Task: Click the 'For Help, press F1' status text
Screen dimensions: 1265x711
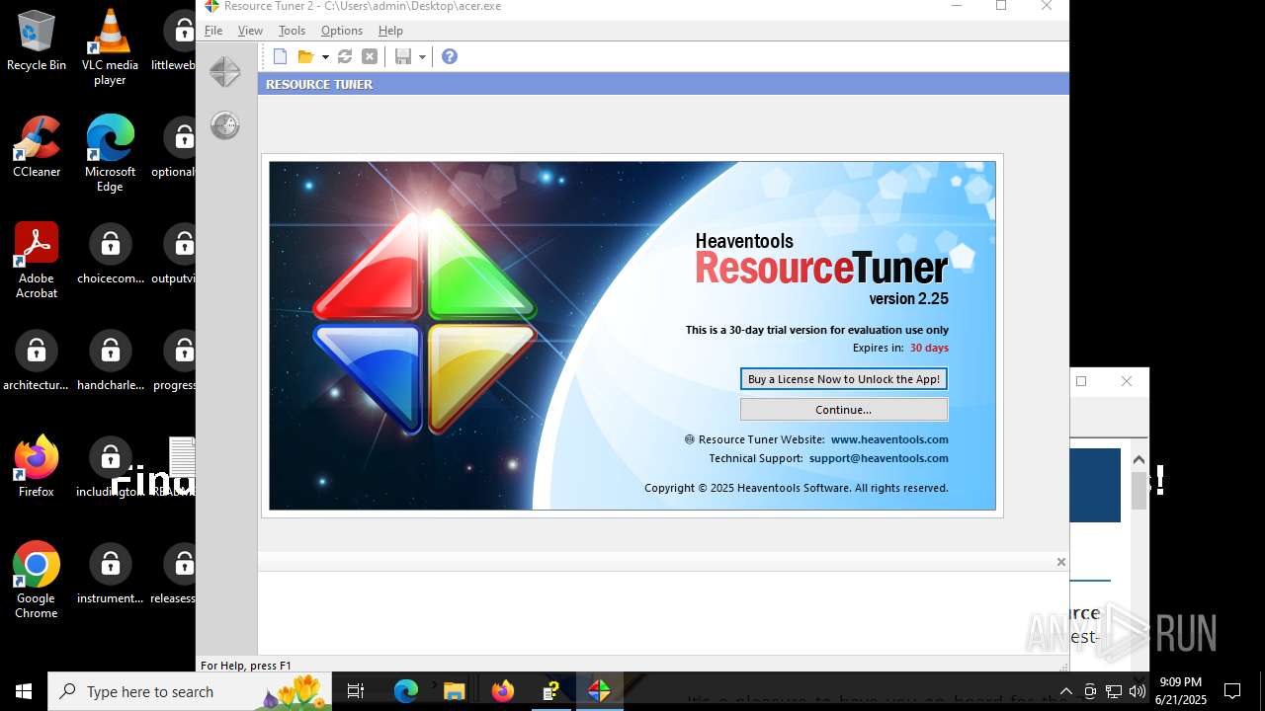Action: tap(246, 666)
